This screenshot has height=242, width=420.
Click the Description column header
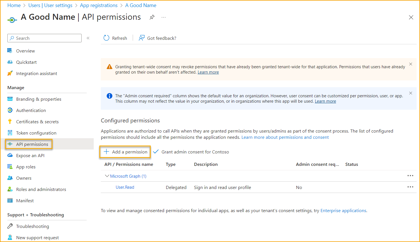point(206,164)
